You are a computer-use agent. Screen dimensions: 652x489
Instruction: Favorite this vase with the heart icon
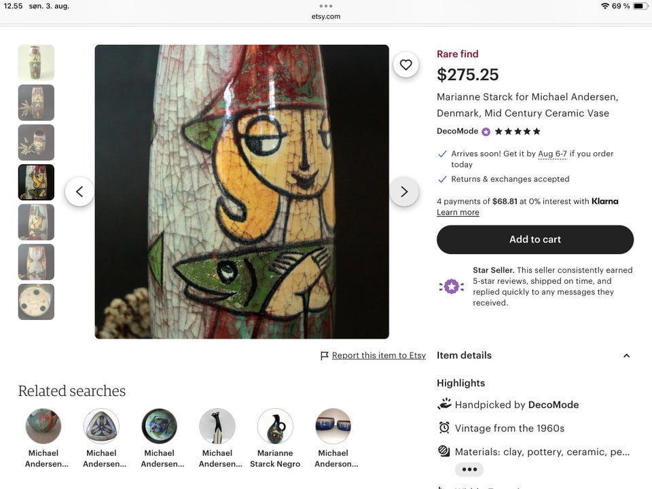(405, 65)
